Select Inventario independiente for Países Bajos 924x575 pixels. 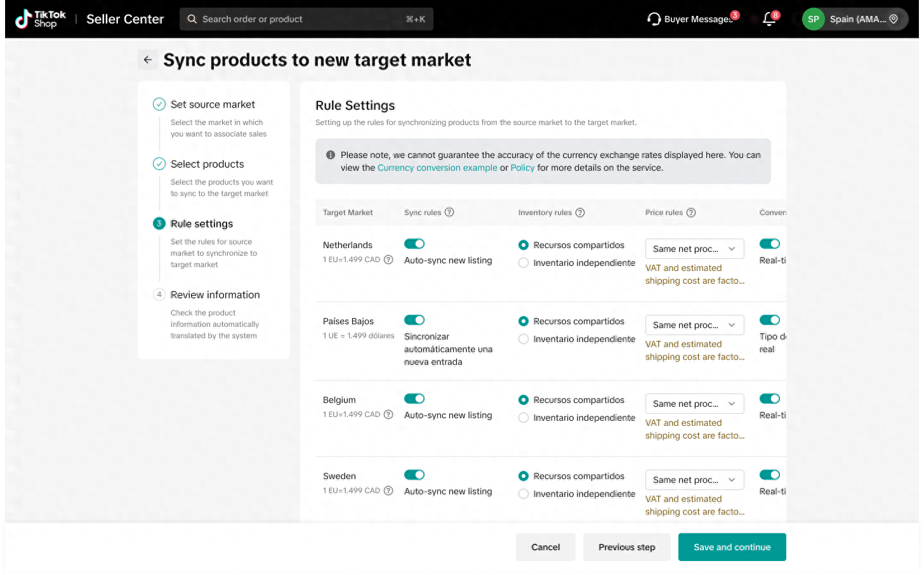(524, 339)
